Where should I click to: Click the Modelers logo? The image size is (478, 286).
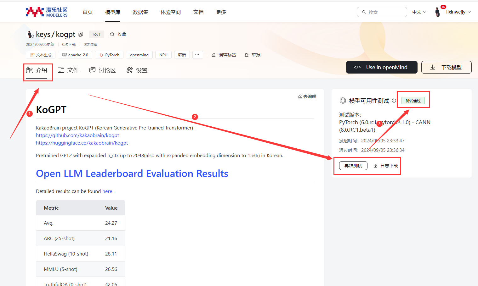tap(47, 12)
